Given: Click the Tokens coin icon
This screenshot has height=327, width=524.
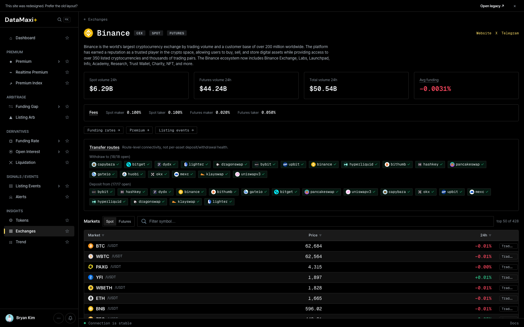Looking at the screenshot, I should [x=11, y=220].
